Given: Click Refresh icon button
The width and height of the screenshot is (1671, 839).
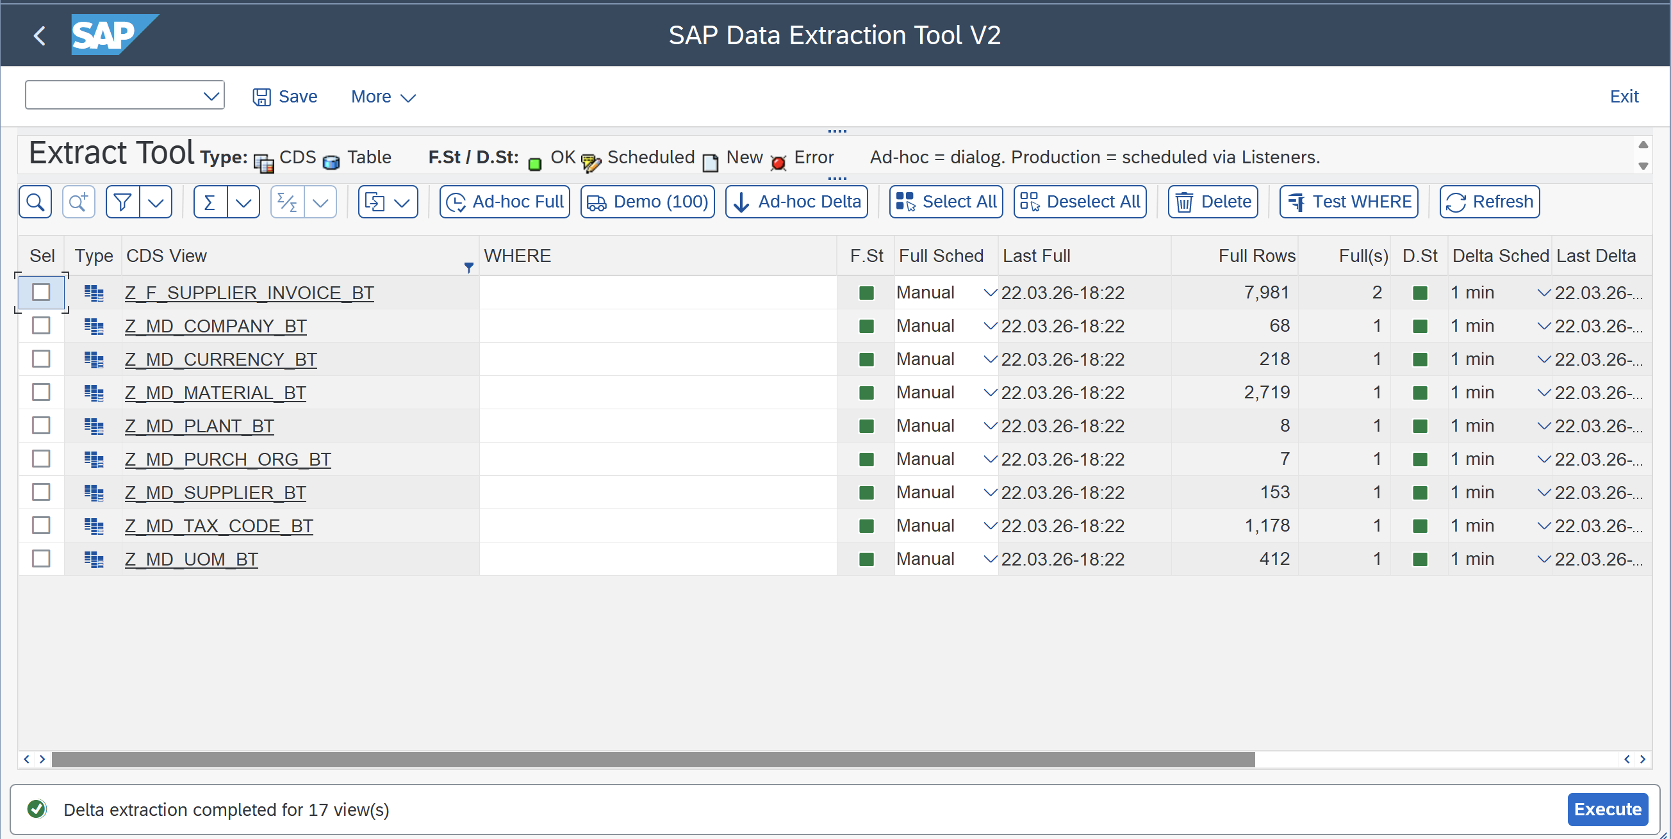Looking at the screenshot, I should (1489, 202).
